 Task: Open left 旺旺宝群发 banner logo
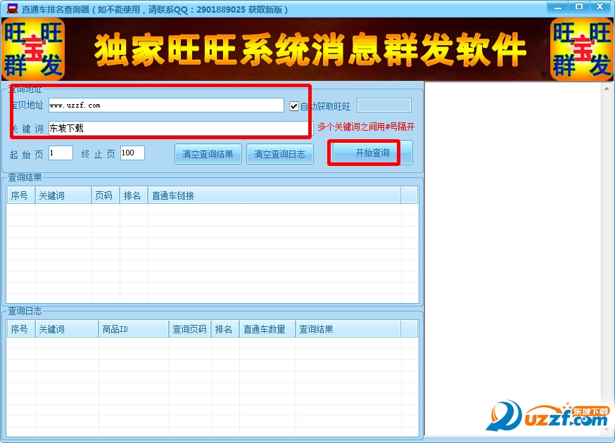point(33,49)
